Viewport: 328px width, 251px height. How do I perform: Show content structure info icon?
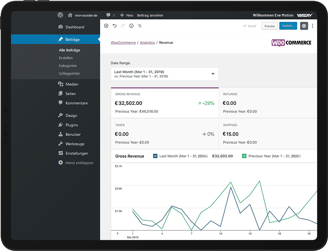coord(131,26)
